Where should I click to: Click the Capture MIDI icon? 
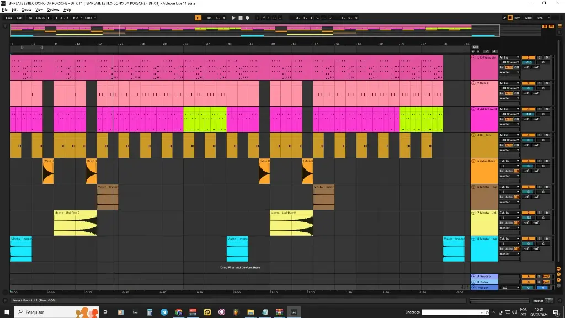pos(275,18)
